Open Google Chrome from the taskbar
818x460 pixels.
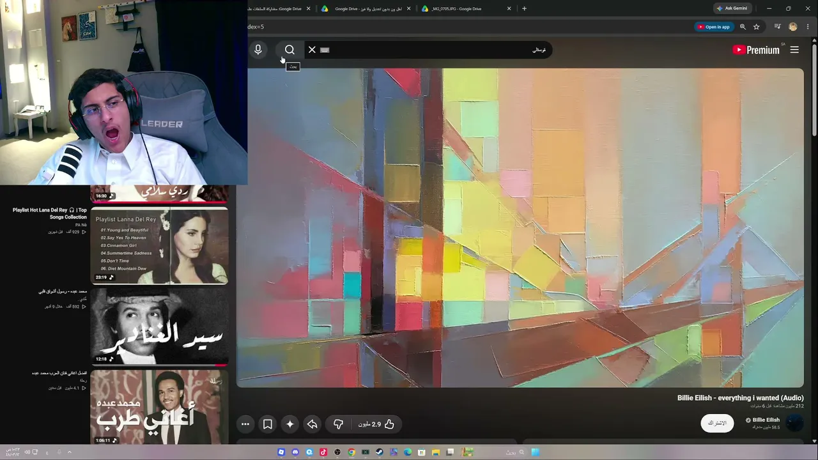point(351,452)
